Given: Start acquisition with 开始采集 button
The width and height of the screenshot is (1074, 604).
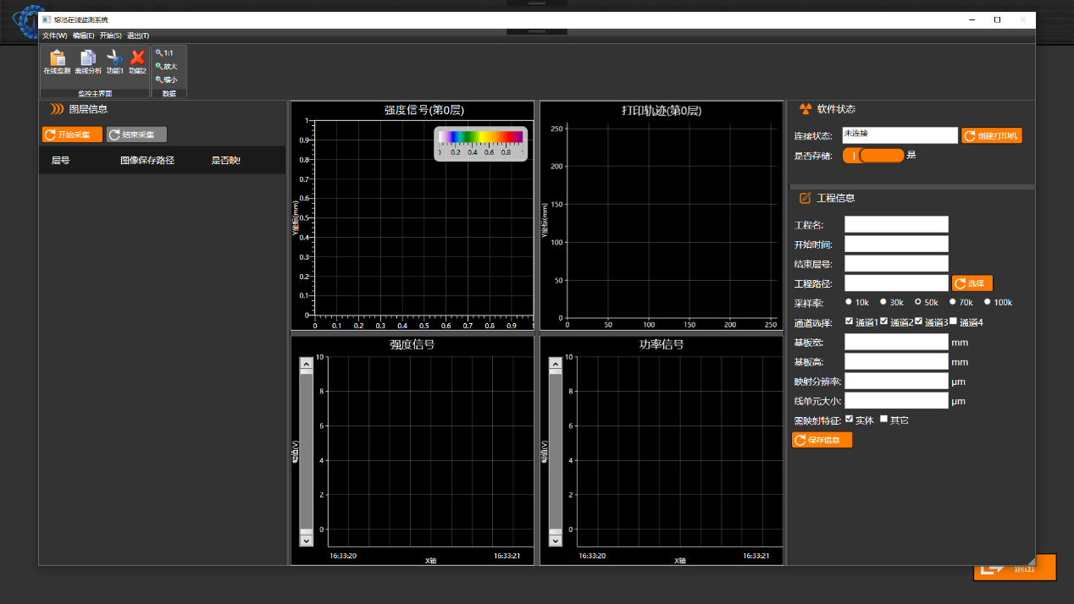Looking at the screenshot, I should 72,135.
